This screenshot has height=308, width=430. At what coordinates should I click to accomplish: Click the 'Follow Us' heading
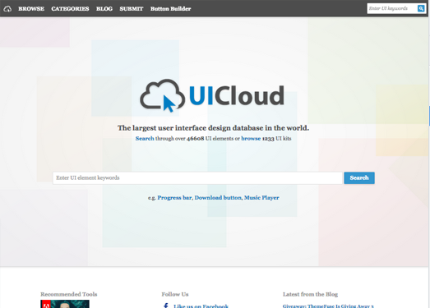click(175, 294)
